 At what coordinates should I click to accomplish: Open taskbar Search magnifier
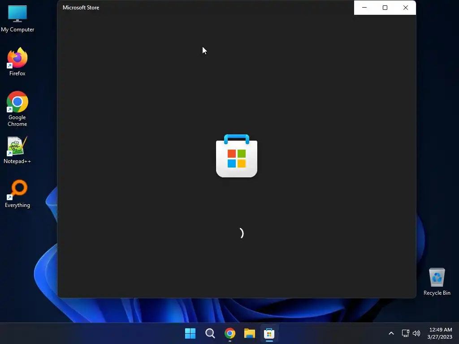tap(210, 333)
